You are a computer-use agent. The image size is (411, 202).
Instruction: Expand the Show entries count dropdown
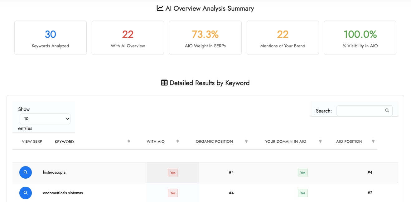45,119
